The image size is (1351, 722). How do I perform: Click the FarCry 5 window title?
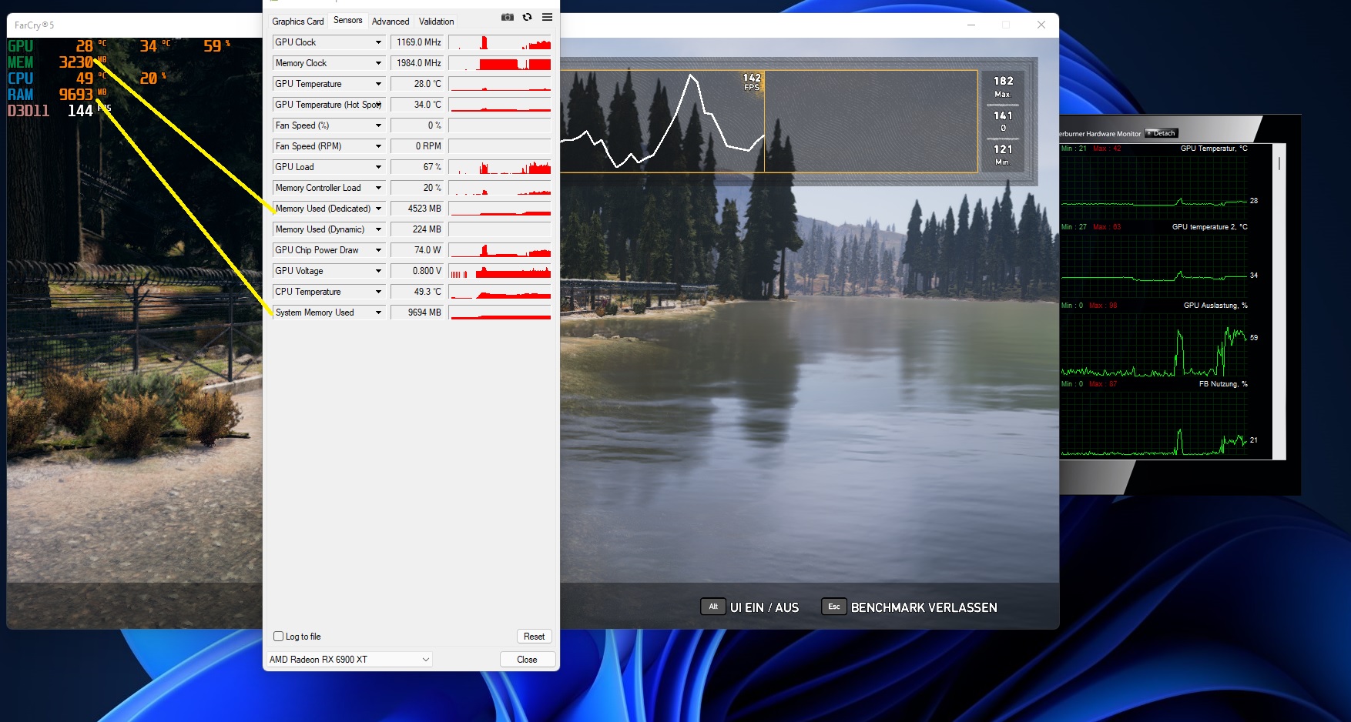34,25
